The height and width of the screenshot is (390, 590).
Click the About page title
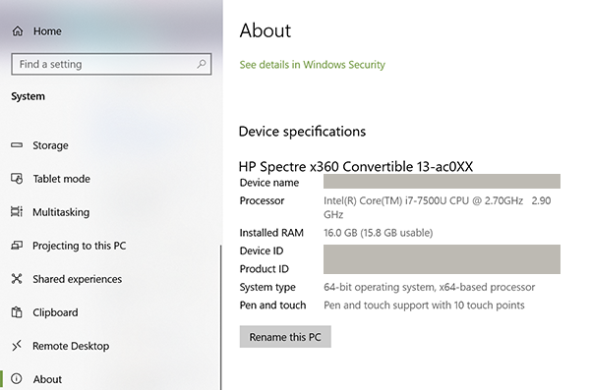[265, 30]
